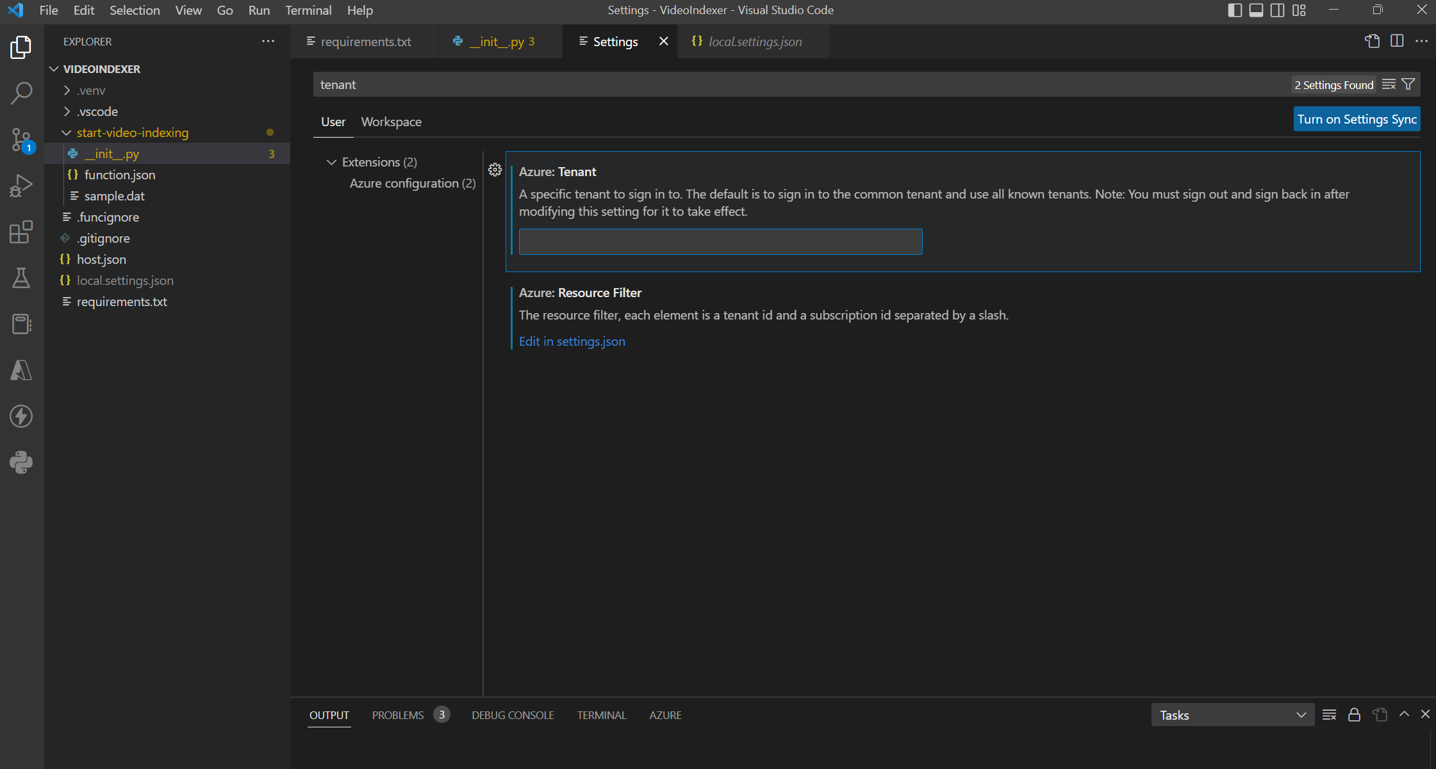Open Source Control view
Image resolution: width=1436 pixels, height=769 pixels.
21,140
